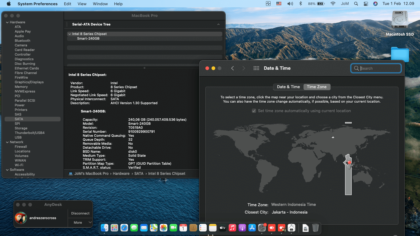Image resolution: width=420 pixels, height=236 pixels.
Task: Start FaceTime from the Dock
Action: [x=173, y=228]
